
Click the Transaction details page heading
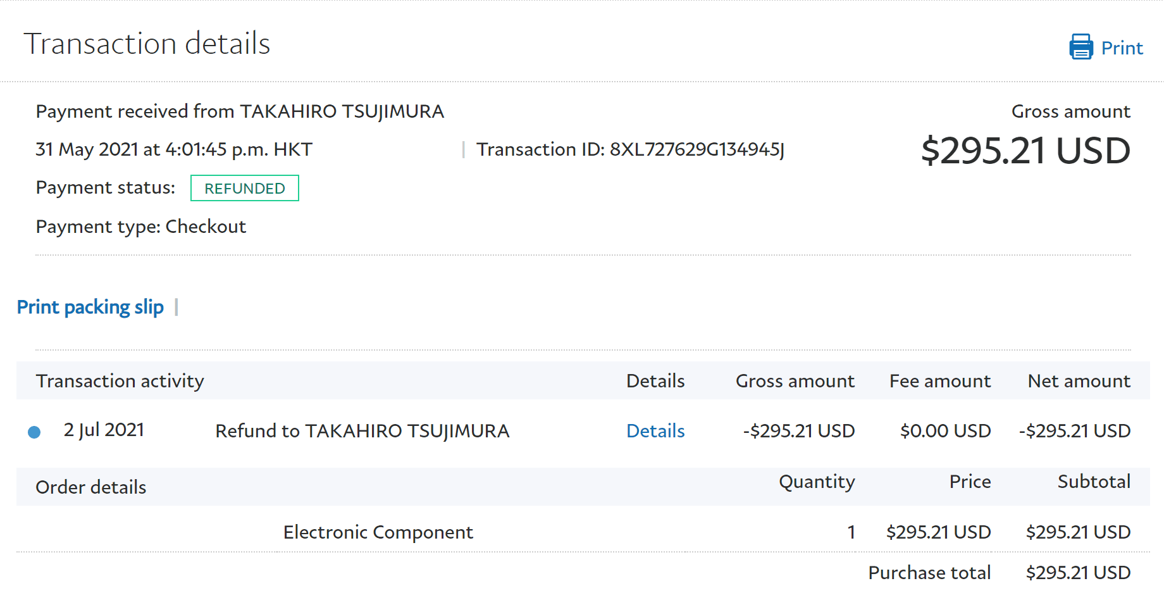(147, 44)
